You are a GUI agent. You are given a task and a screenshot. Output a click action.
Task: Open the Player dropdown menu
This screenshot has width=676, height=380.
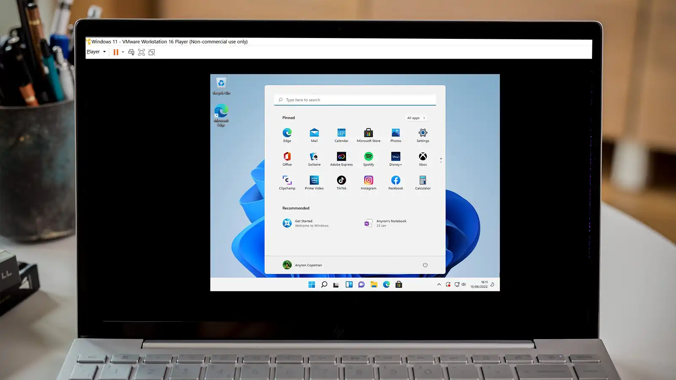96,52
